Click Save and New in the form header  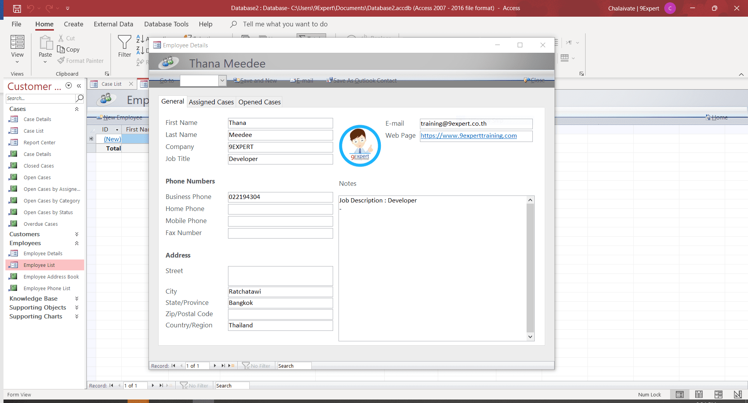pyautogui.click(x=255, y=80)
